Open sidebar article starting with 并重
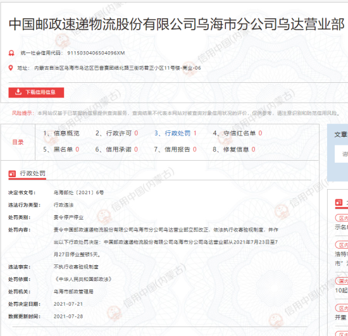348x336 pixels. pyautogui.click(x=340, y=318)
